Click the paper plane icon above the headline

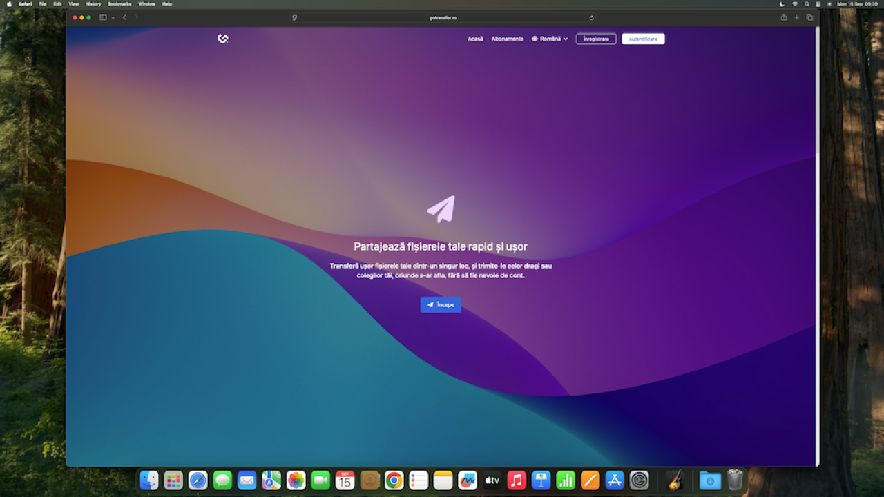click(x=441, y=208)
